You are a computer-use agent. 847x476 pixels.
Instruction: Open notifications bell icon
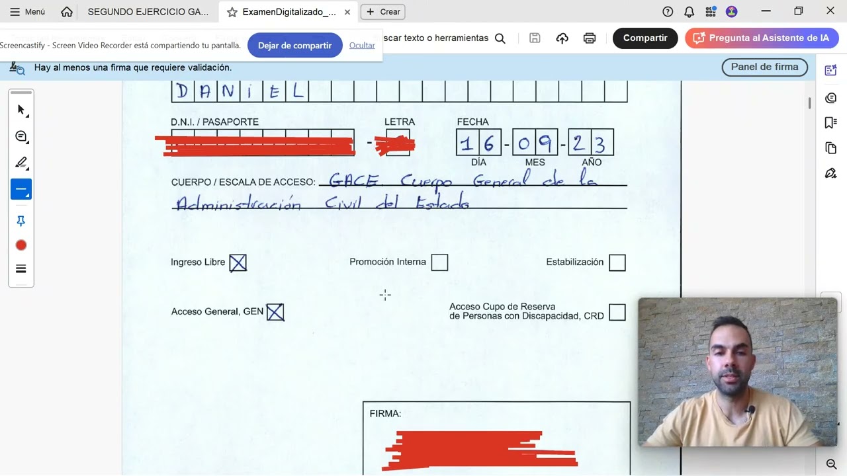pyautogui.click(x=689, y=12)
